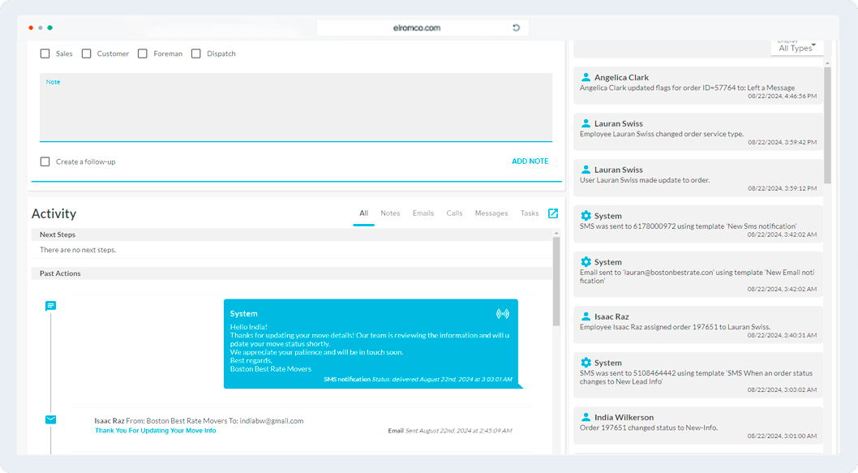
Task: Click India Wilkerson's user icon
Action: pos(586,417)
